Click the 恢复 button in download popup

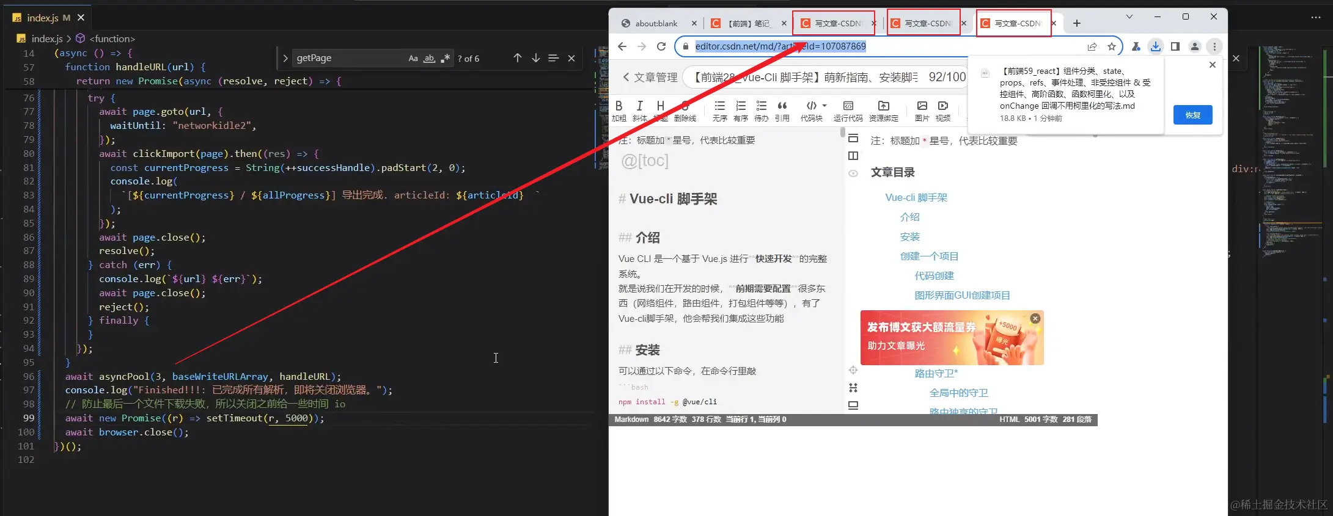pyautogui.click(x=1192, y=115)
